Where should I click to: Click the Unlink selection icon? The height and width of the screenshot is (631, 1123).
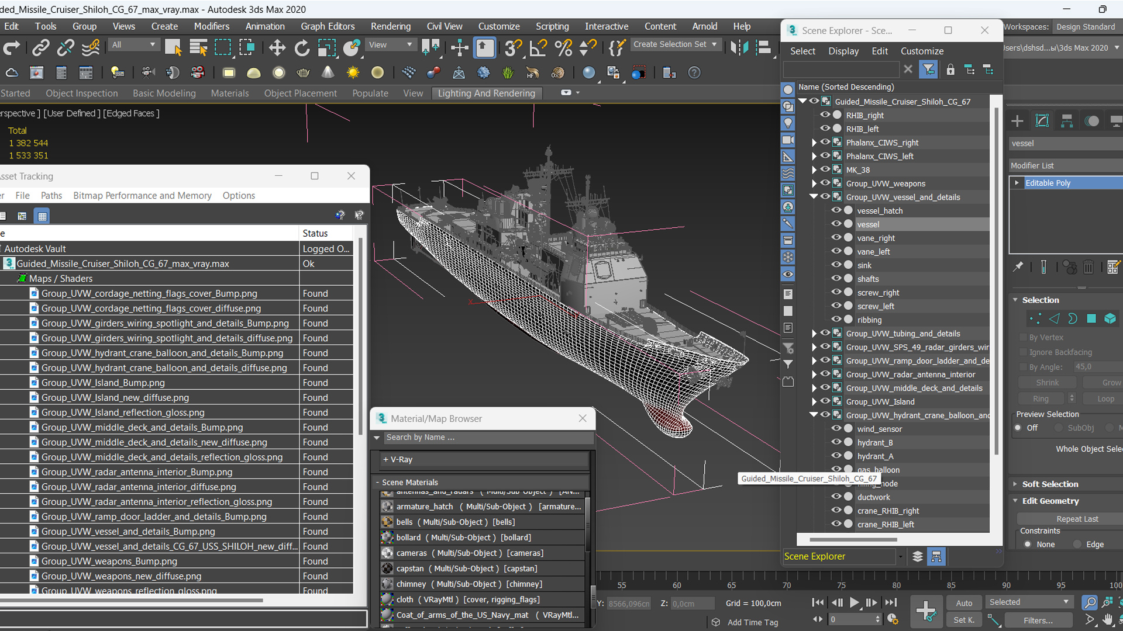pyautogui.click(x=66, y=48)
